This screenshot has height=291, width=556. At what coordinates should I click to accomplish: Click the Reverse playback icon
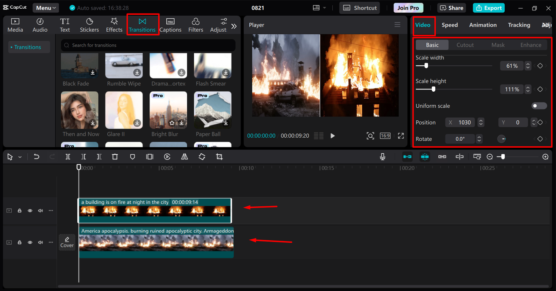[x=167, y=157]
